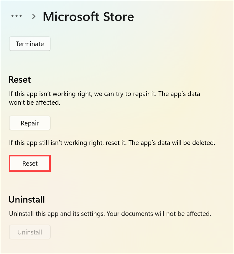Click the "Uninstall this app and its settings" text

pos(56,213)
